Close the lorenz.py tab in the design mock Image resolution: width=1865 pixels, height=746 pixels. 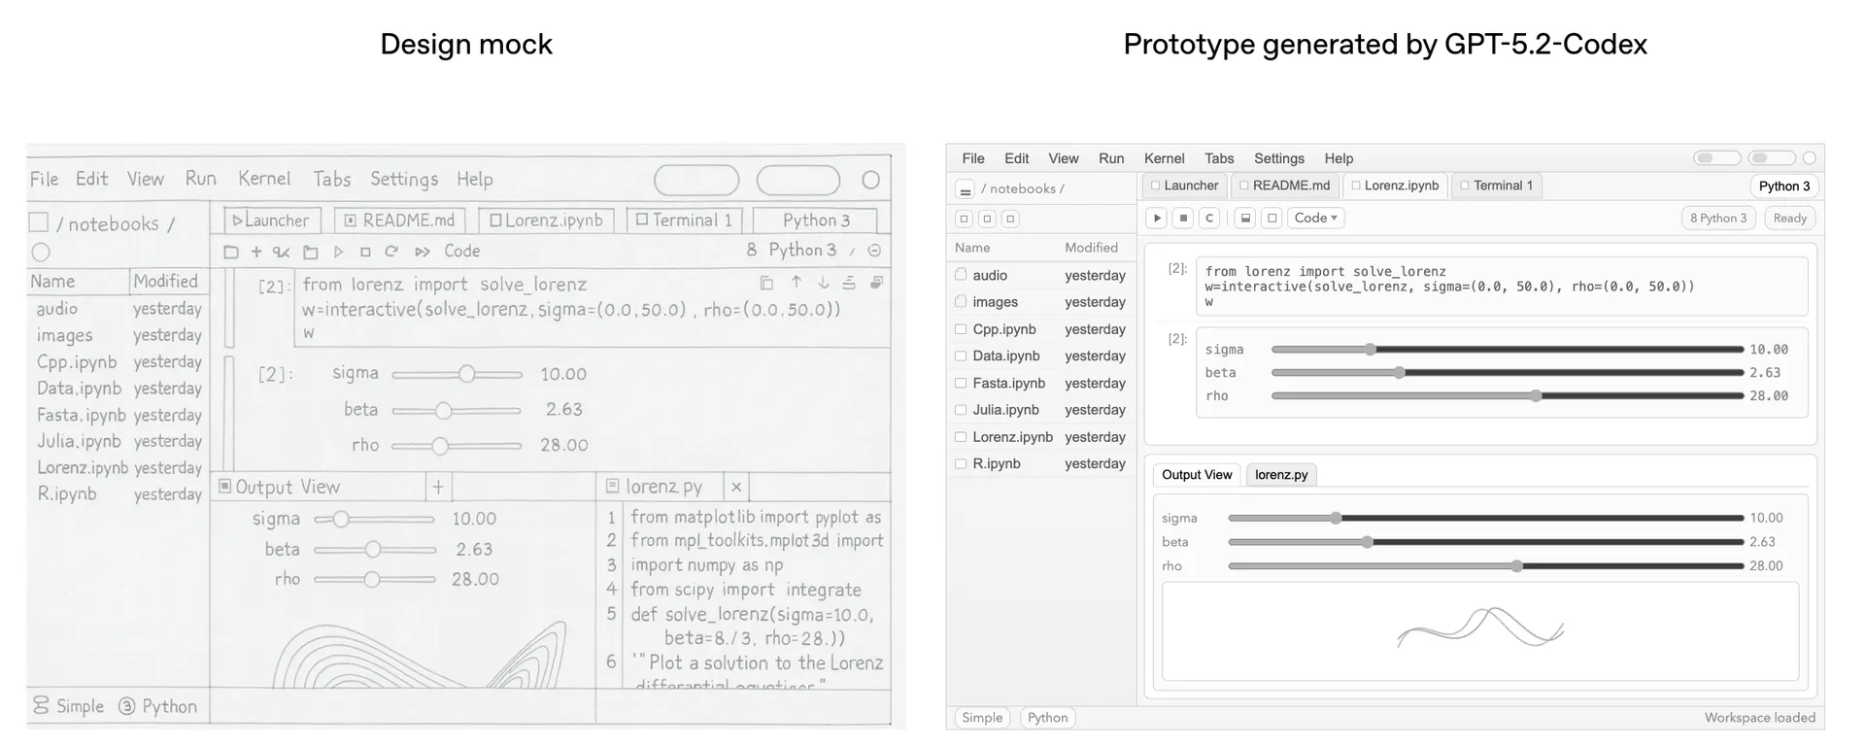click(x=736, y=487)
